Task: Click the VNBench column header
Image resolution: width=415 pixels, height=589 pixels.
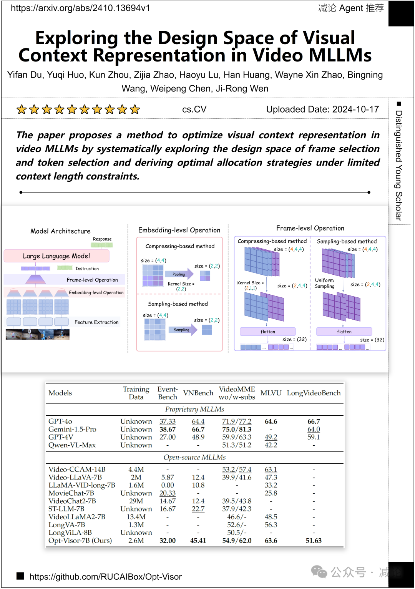Action: click(198, 393)
